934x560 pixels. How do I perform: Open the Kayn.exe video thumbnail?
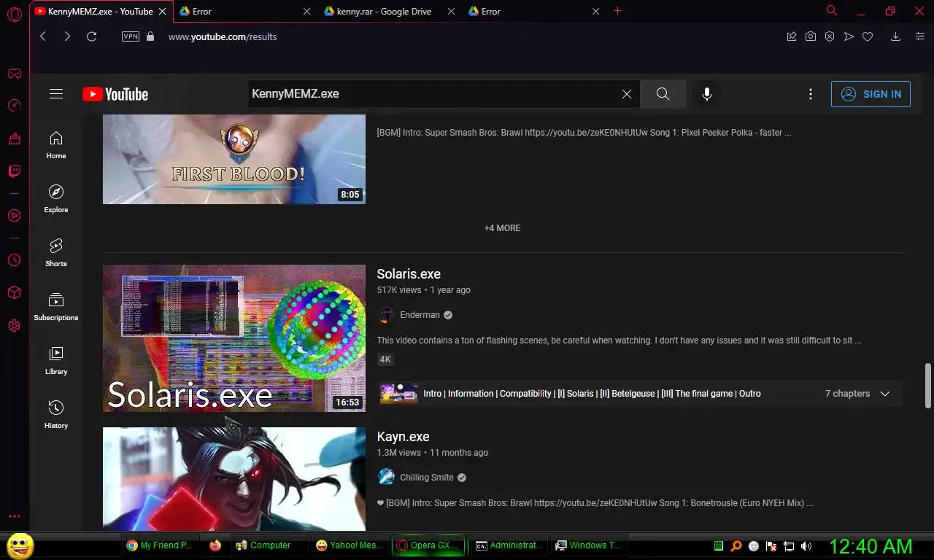[234, 479]
